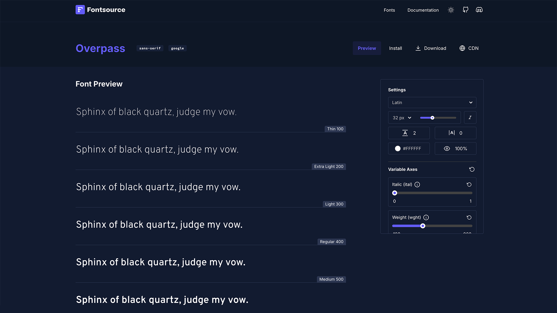Image resolution: width=557 pixels, height=313 pixels.
Task: Reset the Italic axis value
Action: 469,185
